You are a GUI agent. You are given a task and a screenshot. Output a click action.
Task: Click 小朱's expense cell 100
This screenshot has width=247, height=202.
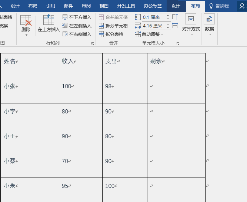[x=125, y=190]
